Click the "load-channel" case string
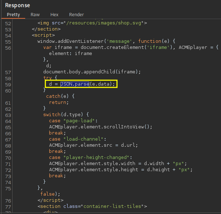221x214 pixels. (x=83, y=139)
